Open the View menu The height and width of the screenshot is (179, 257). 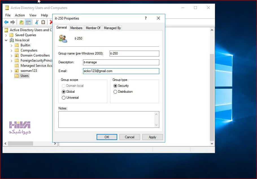coord(33,15)
